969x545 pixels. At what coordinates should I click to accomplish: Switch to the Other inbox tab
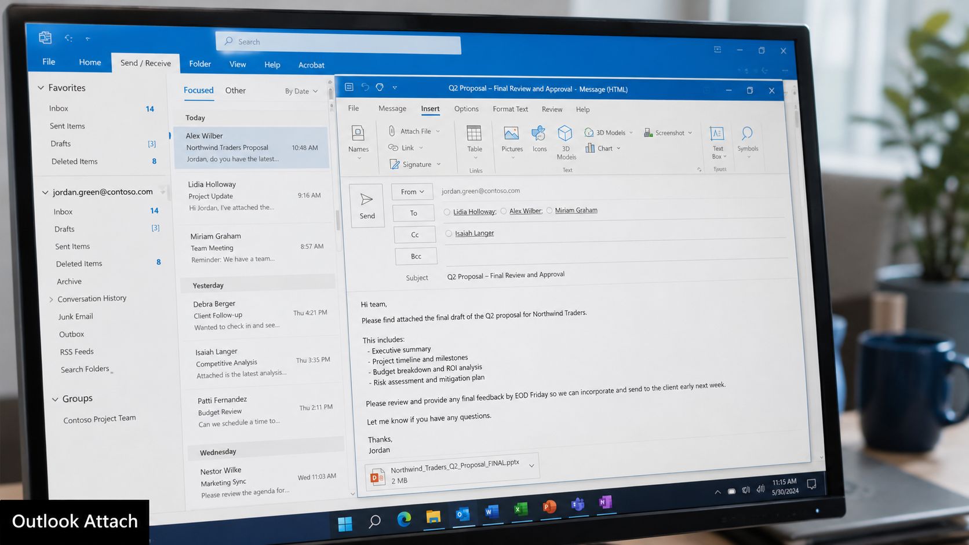click(235, 90)
